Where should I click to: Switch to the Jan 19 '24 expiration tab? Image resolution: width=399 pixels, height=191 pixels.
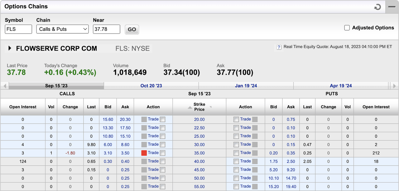tap(246, 86)
